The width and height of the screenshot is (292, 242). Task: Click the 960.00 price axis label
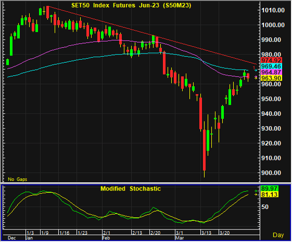tap(271, 84)
